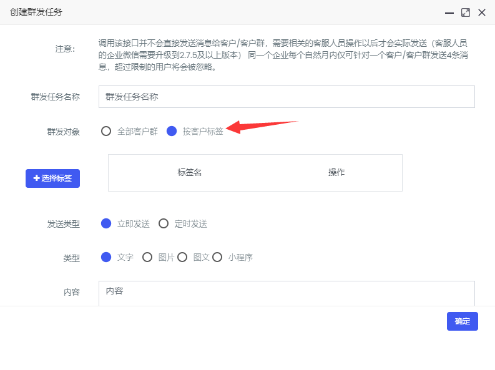Click the 群发任务名称 input field
The width and height of the screenshot is (495, 370).
point(287,97)
